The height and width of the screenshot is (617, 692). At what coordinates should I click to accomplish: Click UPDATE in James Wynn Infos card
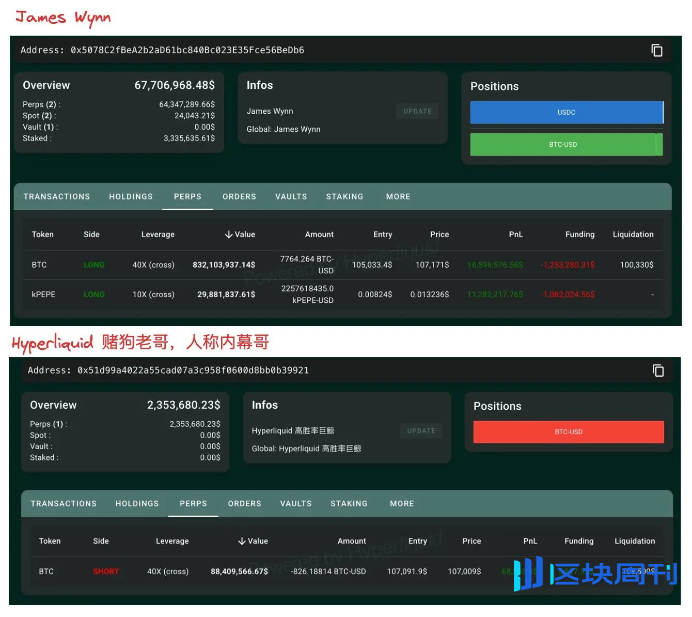[417, 111]
